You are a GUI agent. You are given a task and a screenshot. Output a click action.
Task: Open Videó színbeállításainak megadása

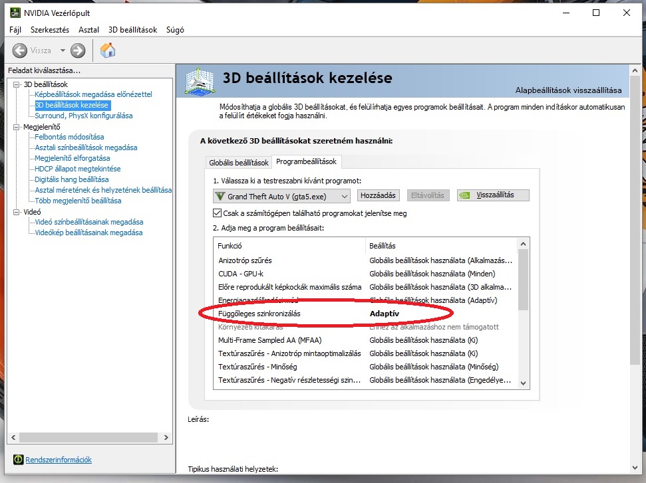(x=89, y=222)
